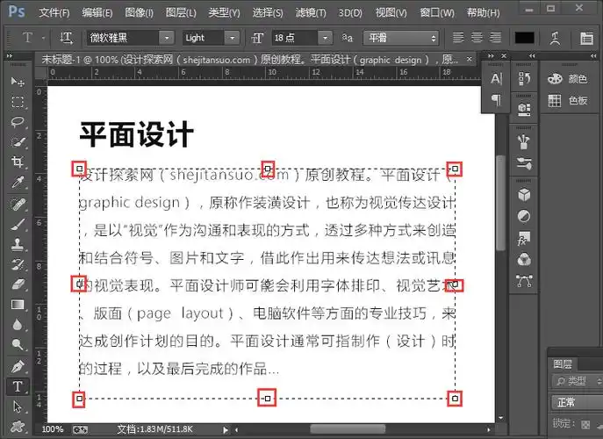Image resolution: width=603 pixels, height=439 pixels.
Task: Open the layer filter 类型 dropdown
Action: 578,381
